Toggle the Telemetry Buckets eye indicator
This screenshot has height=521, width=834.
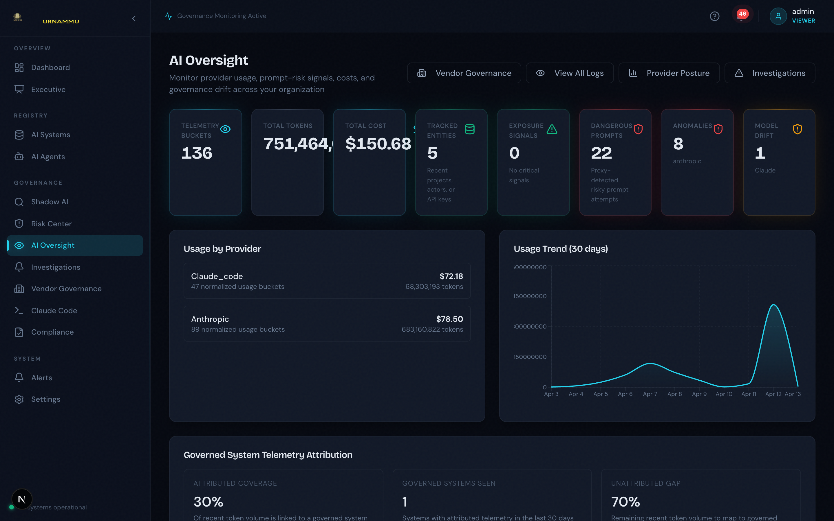click(x=226, y=129)
